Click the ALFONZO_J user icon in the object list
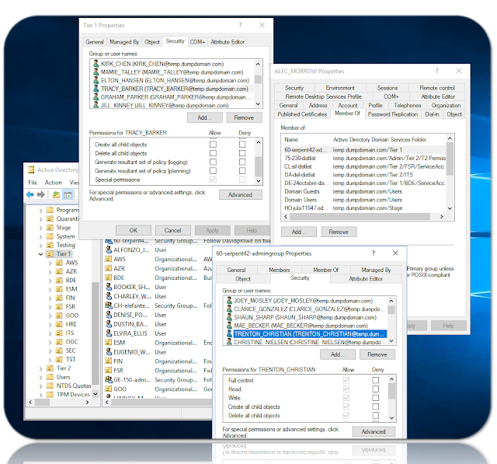Image resolution: width=497 pixels, height=464 pixels. tap(109, 249)
